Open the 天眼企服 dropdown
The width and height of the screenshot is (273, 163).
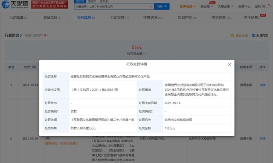pyautogui.click(x=225, y=6)
